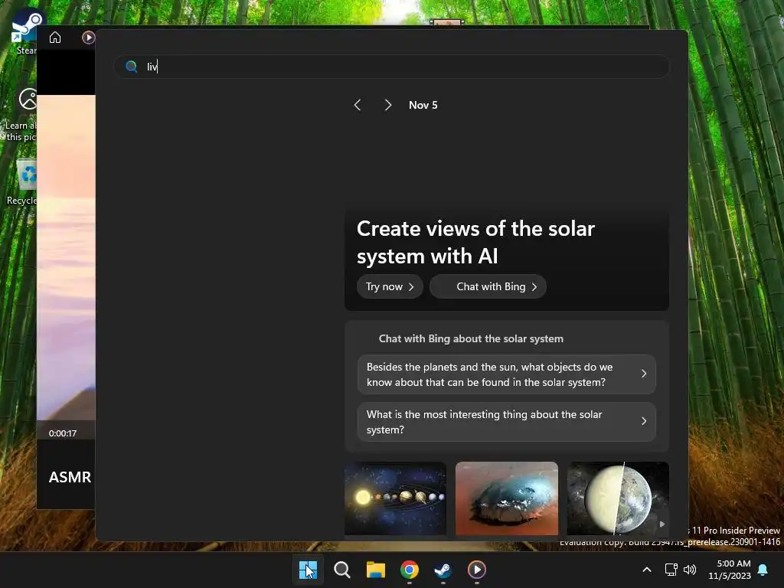Screen dimensions: 784x588
Task: Click the volume speaker tray icon
Action: tap(690, 570)
